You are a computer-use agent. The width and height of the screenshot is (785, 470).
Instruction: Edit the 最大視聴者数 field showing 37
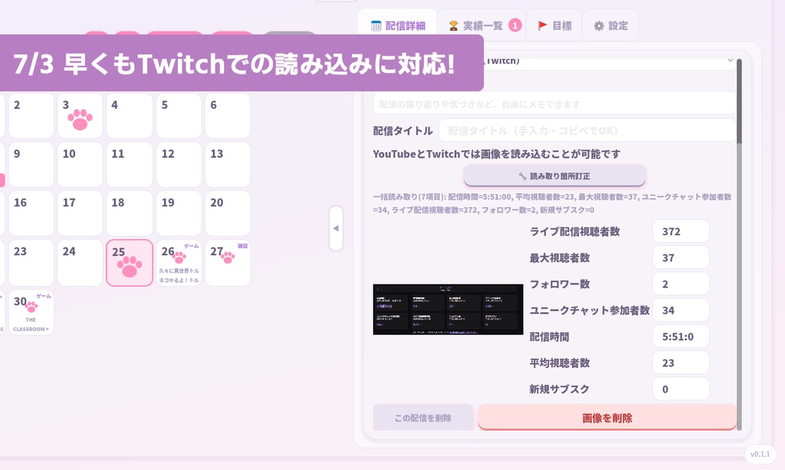point(681,258)
